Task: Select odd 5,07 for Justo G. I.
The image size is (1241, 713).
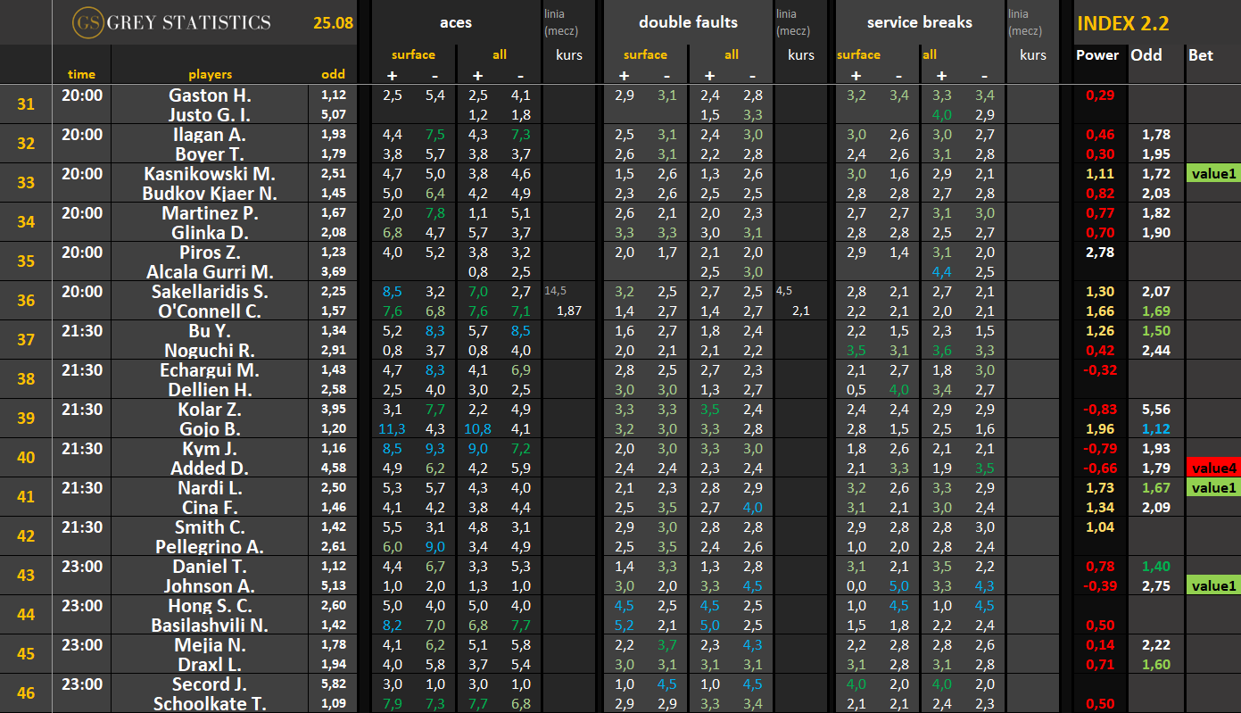Action: click(334, 114)
